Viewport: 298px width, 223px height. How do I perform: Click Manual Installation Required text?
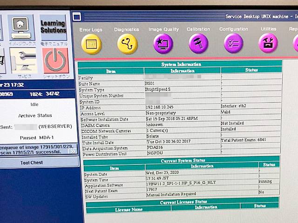(x=171, y=194)
